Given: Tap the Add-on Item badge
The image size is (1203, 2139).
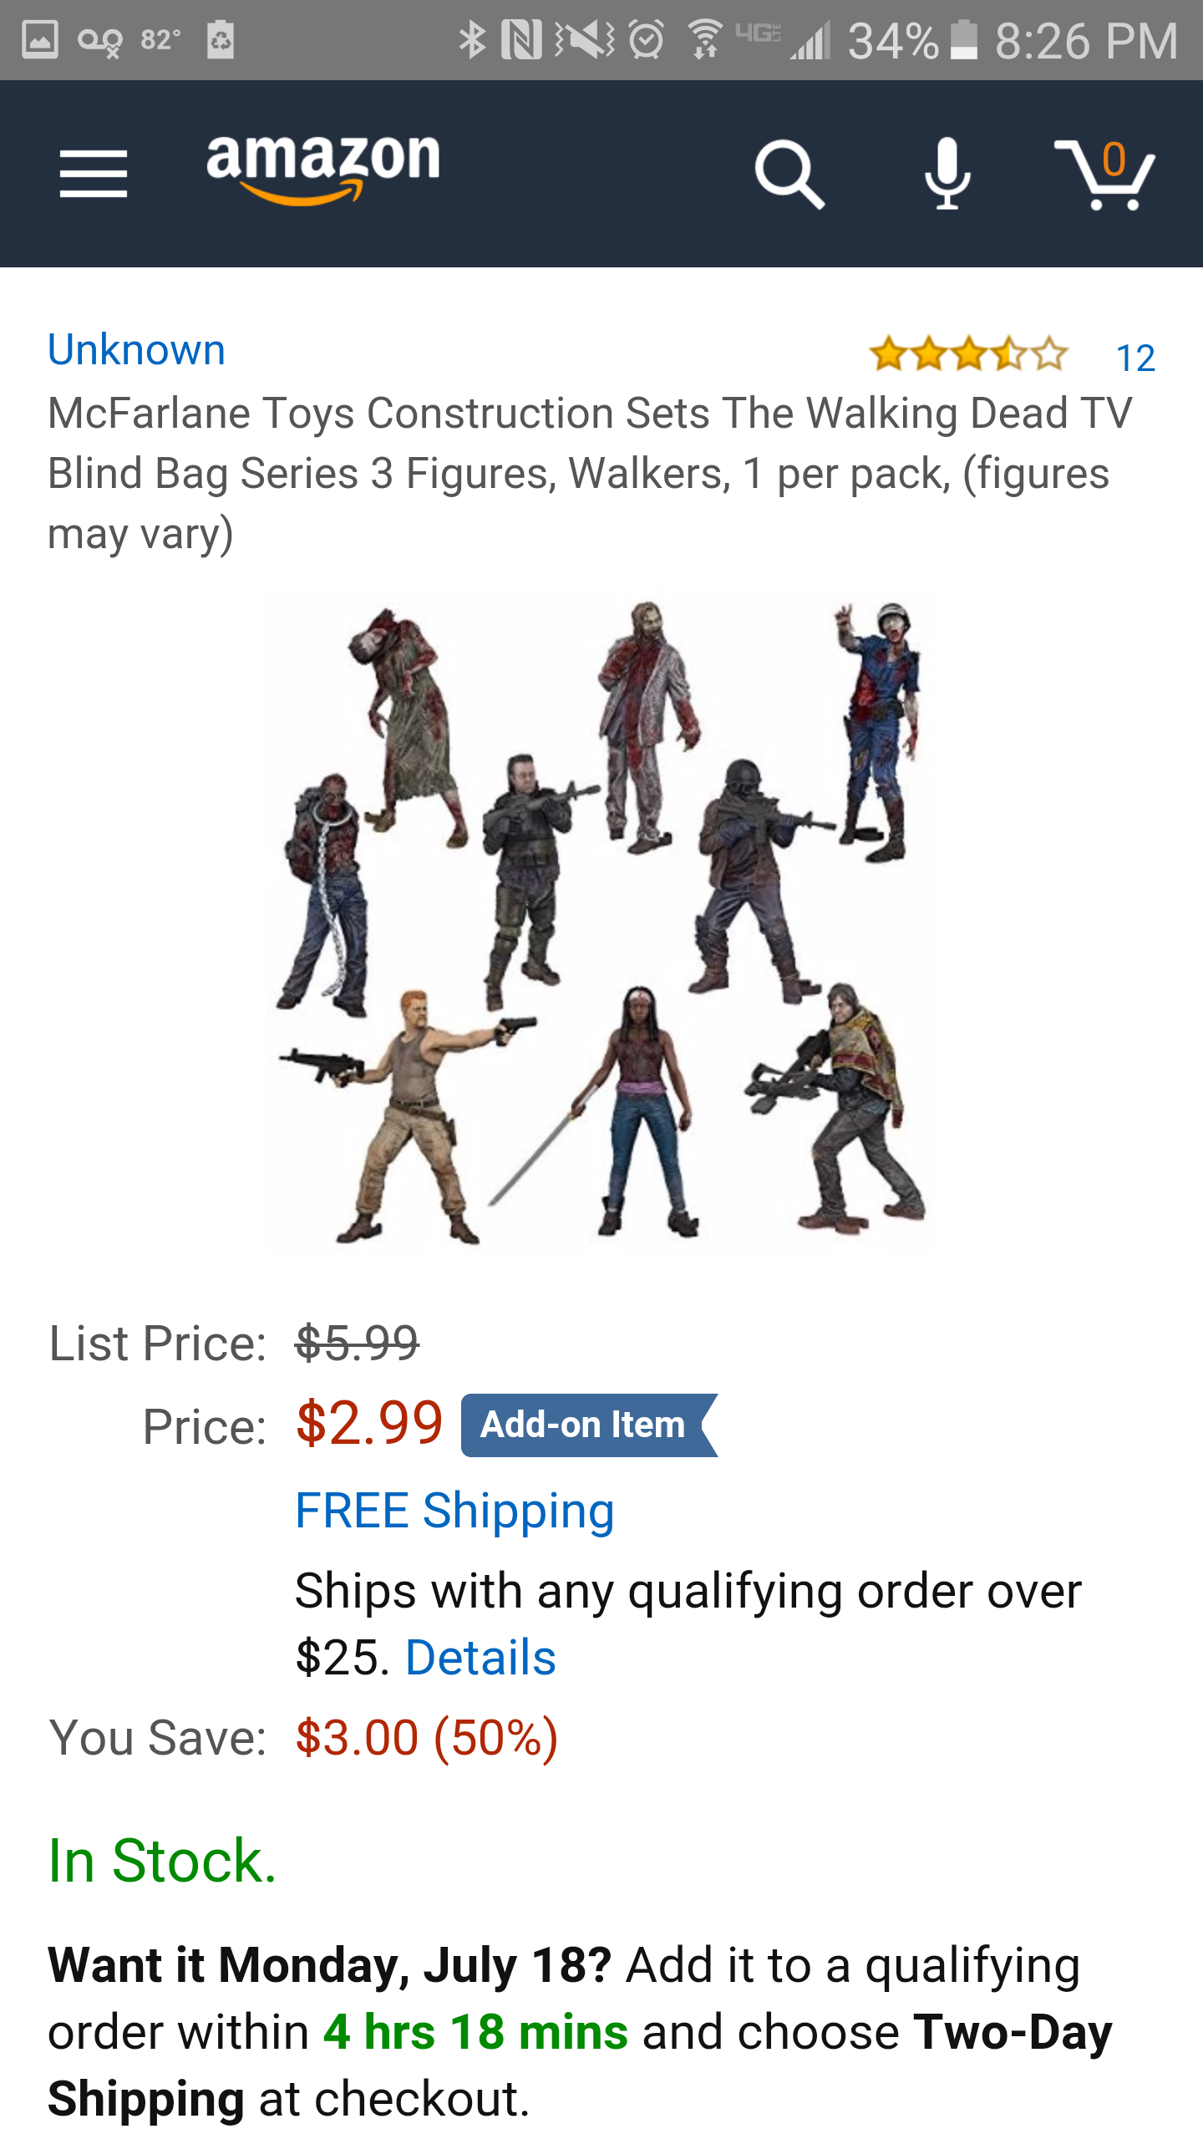Looking at the screenshot, I should [589, 1425].
